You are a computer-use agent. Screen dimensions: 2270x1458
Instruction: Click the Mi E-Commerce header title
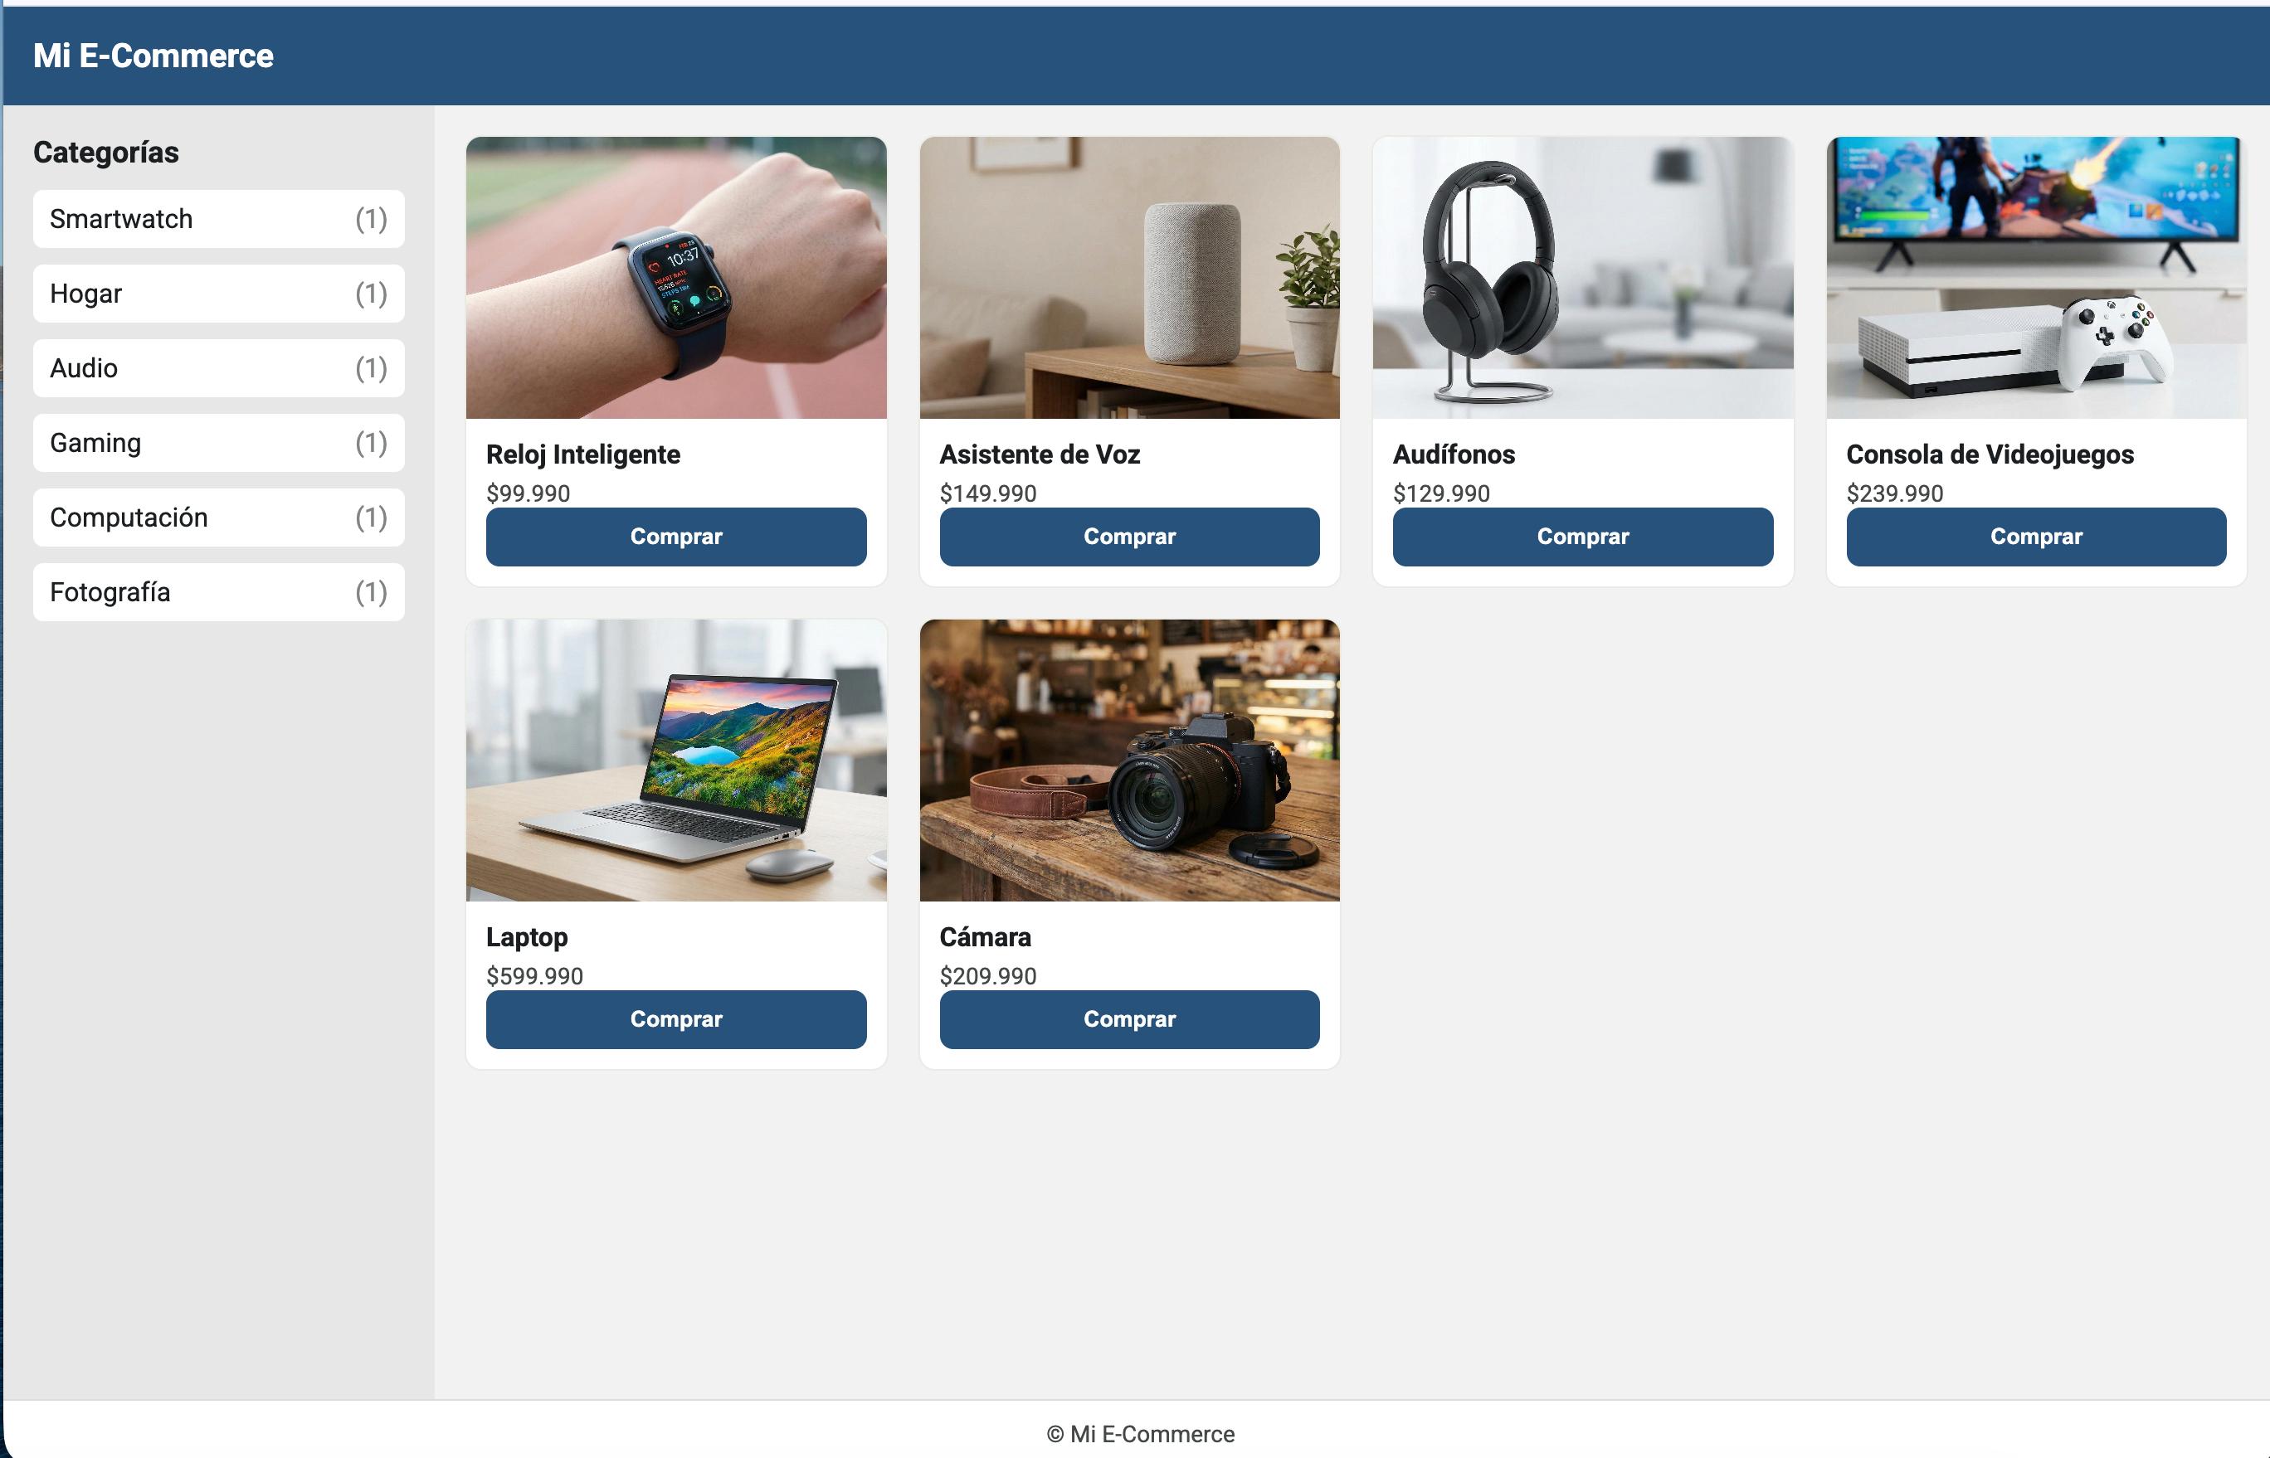click(x=153, y=56)
